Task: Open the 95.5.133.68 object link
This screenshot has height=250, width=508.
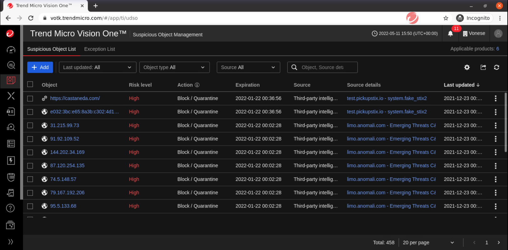Action: click(63, 206)
